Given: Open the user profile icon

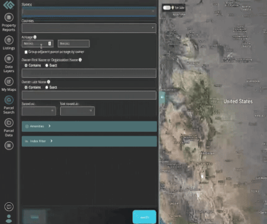Looking at the screenshot, I should (x=9, y=218).
